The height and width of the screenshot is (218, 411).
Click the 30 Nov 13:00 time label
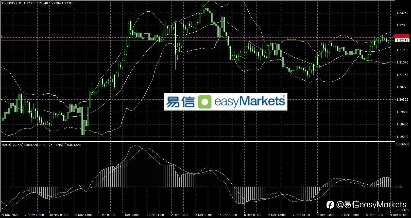(83, 215)
